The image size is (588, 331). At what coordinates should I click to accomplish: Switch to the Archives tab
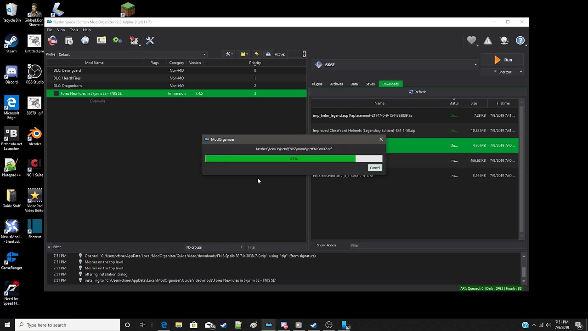pyautogui.click(x=336, y=84)
